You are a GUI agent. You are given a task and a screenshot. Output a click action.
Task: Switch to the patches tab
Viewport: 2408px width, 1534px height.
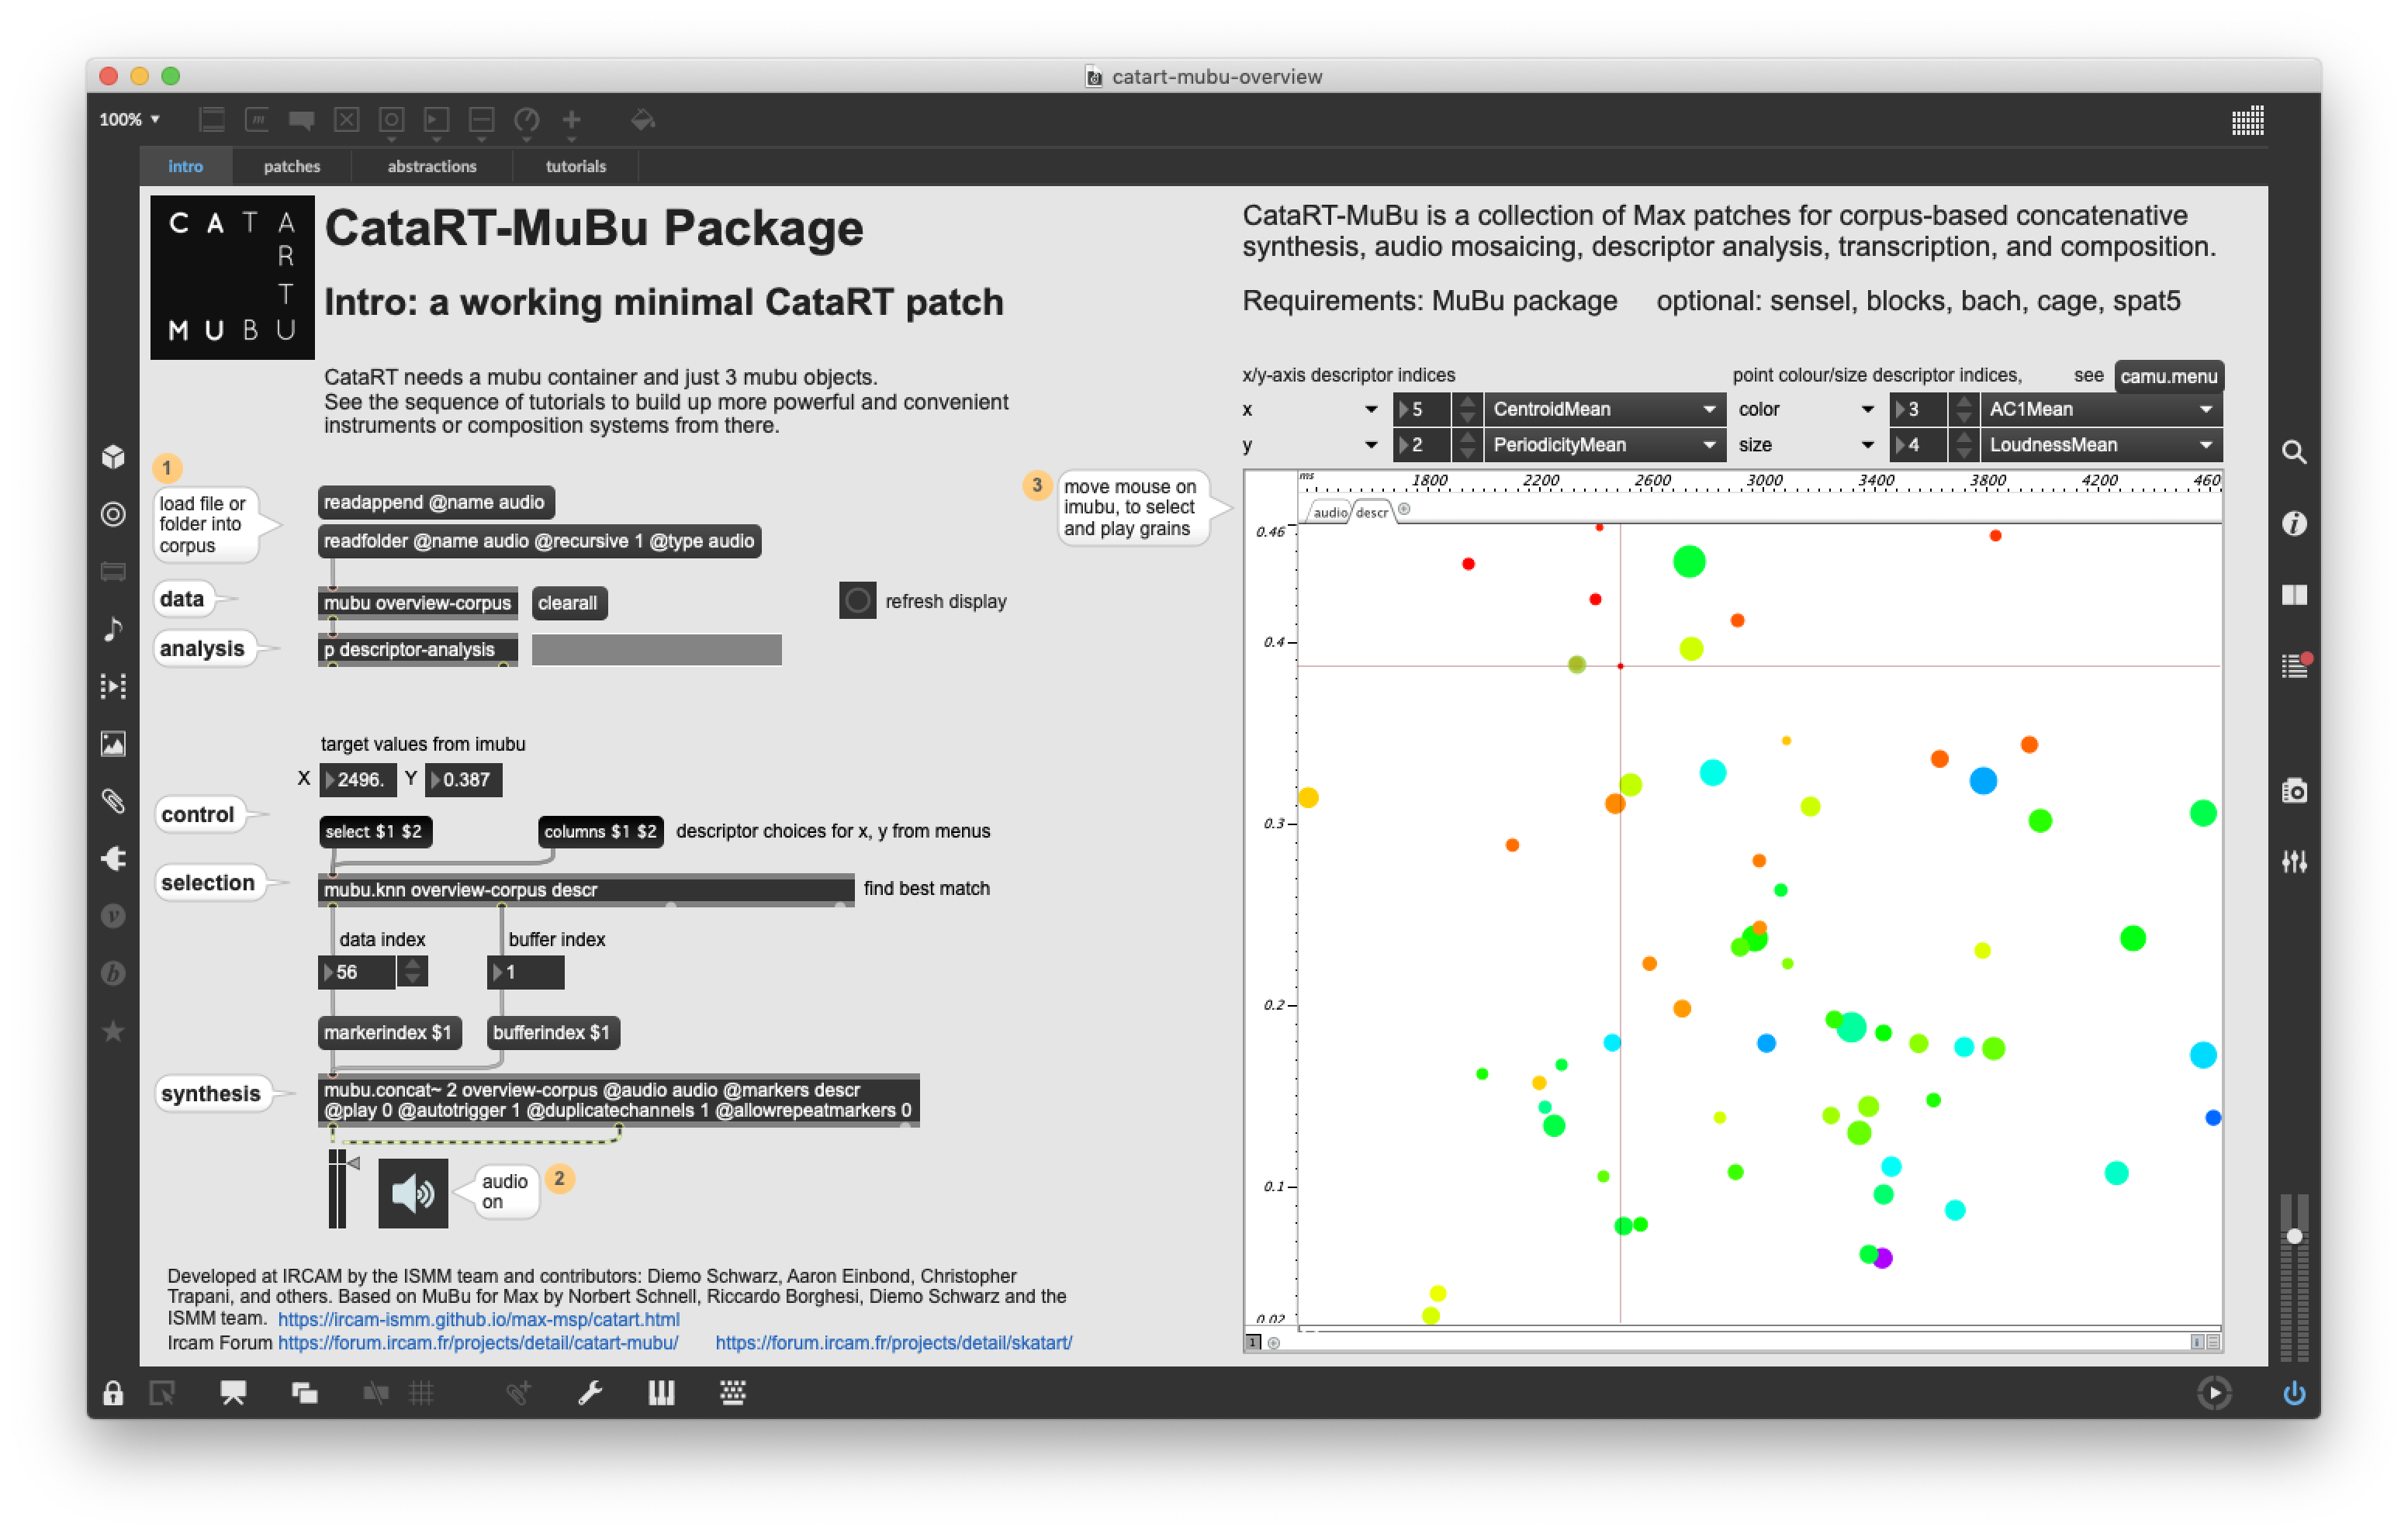point(292,166)
